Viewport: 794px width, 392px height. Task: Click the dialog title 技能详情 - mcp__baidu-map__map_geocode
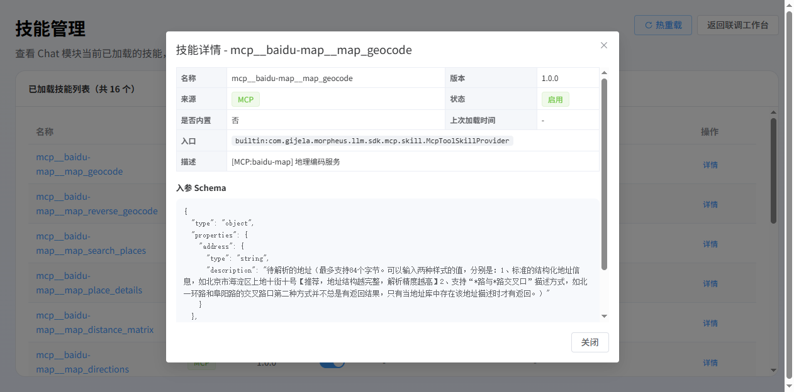294,50
